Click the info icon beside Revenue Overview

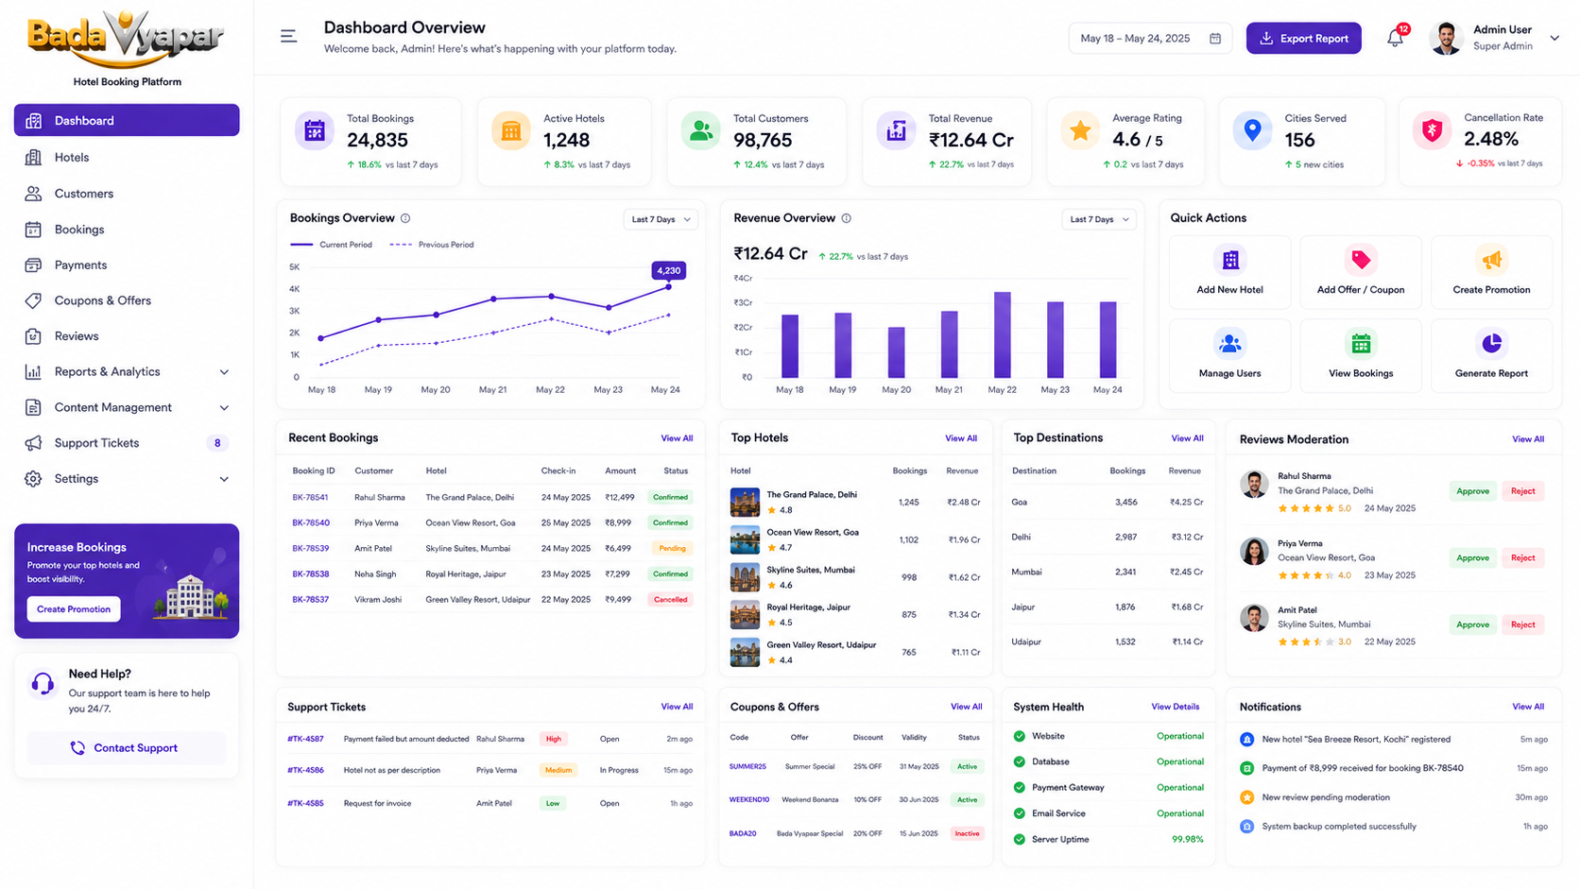tap(847, 218)
